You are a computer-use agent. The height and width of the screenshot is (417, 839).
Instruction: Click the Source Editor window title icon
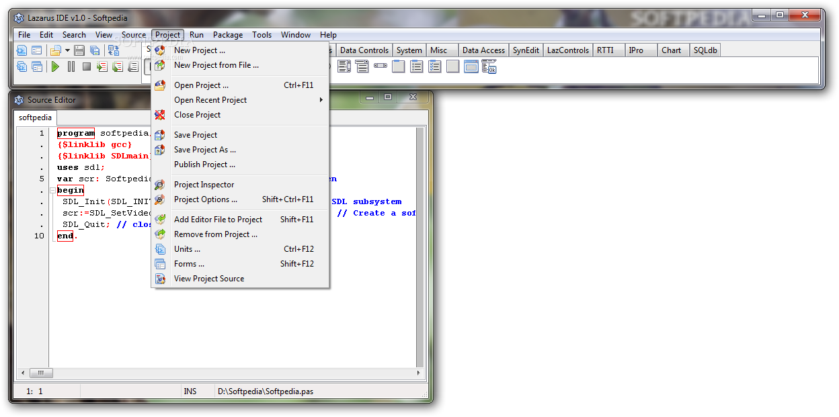coord(19,99)
